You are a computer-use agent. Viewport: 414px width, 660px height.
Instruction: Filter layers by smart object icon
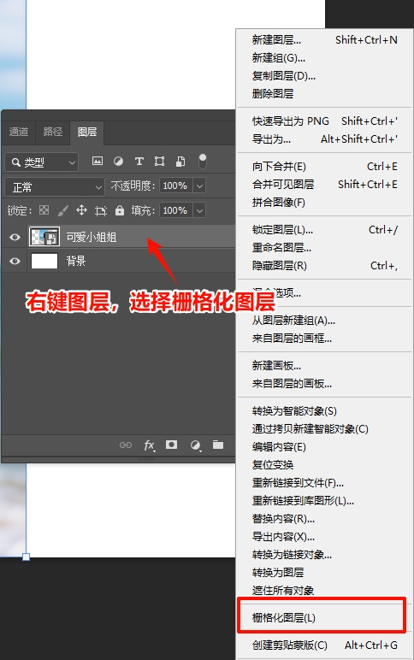tap(180, 161)
